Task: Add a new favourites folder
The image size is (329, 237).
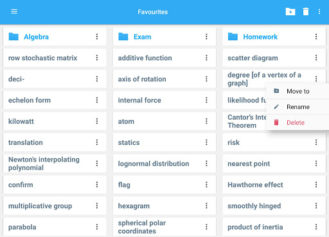Action: (290, 12)
